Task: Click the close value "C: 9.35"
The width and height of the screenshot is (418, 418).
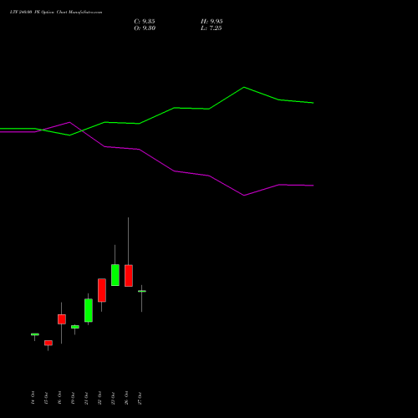Action: [x=145, y=22]
